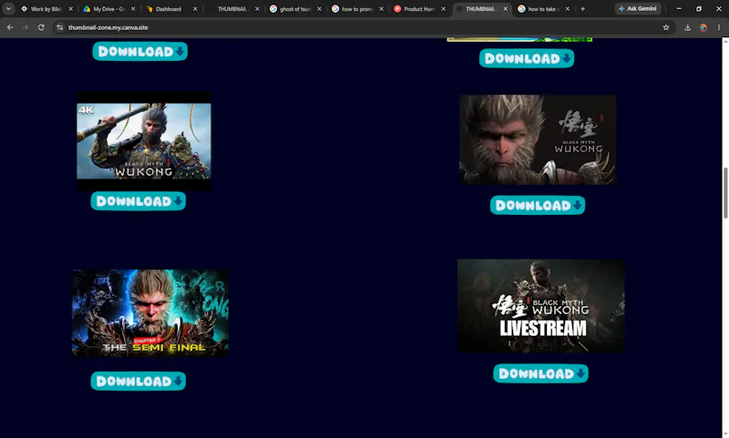The image size is (729, 438).
Task: Open site information icon in address bar
Action: click(x=59, y=27)
